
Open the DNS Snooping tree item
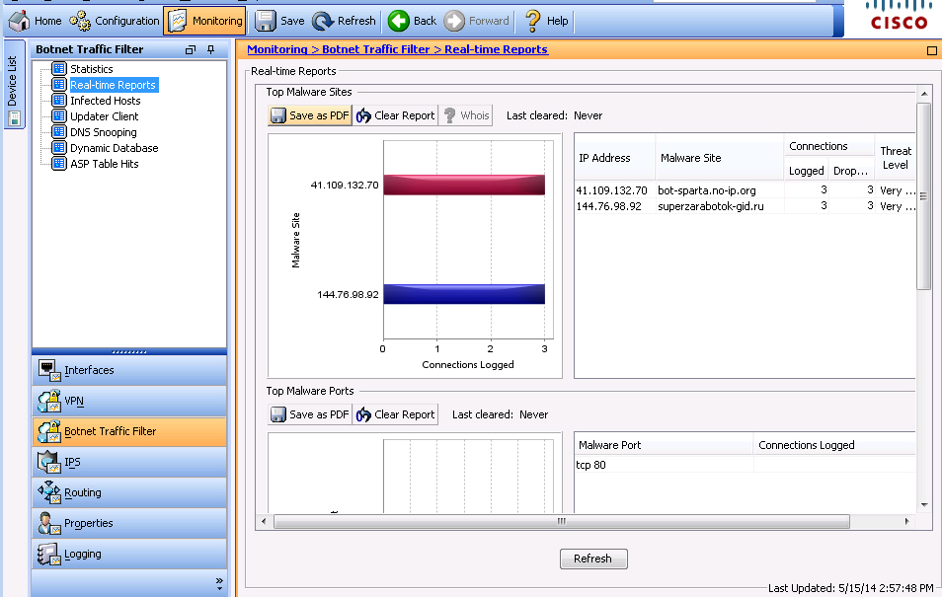(103, 132)
